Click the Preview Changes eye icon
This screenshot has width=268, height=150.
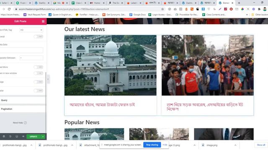(23, 137)
